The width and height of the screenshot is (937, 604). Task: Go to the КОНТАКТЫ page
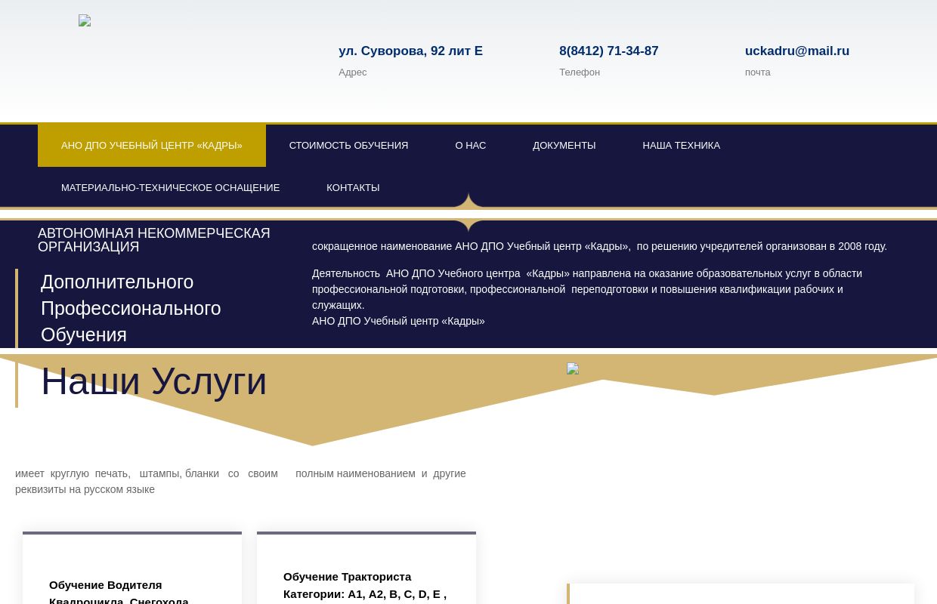pyautogui.click(x=353, y=187)
